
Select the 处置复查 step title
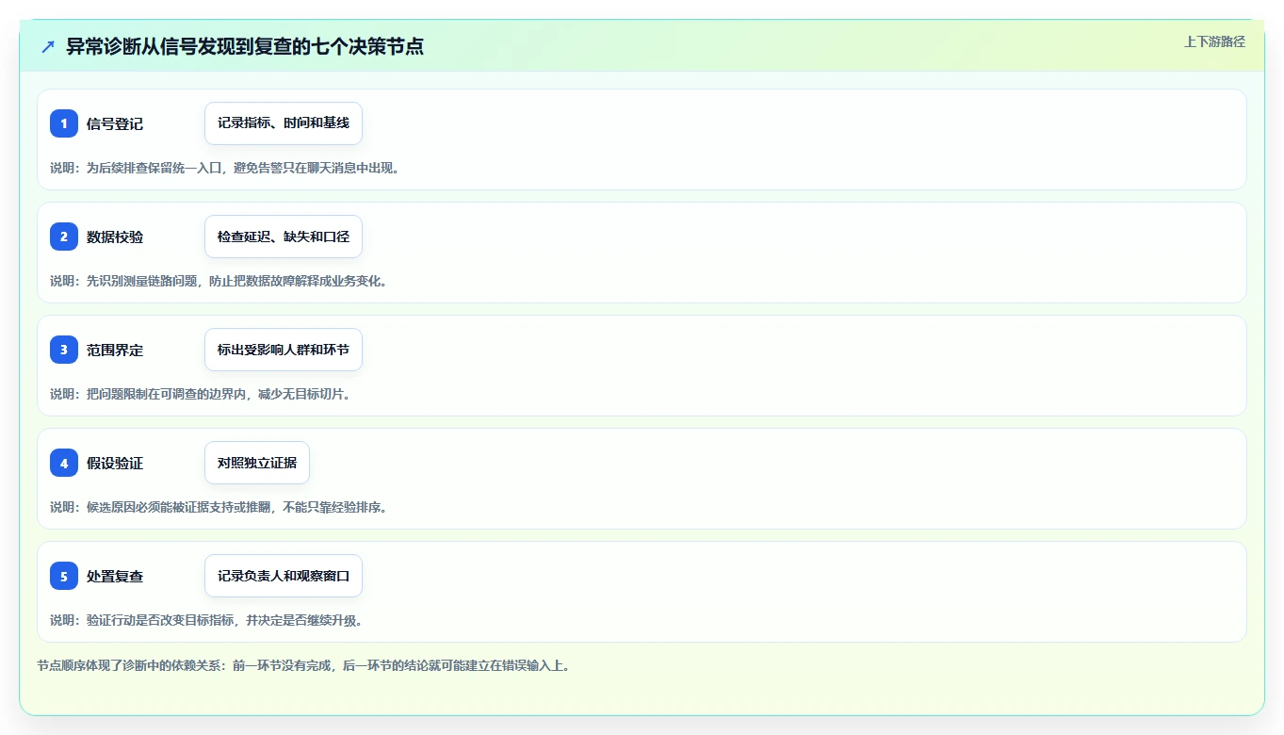tap(115, 576)
